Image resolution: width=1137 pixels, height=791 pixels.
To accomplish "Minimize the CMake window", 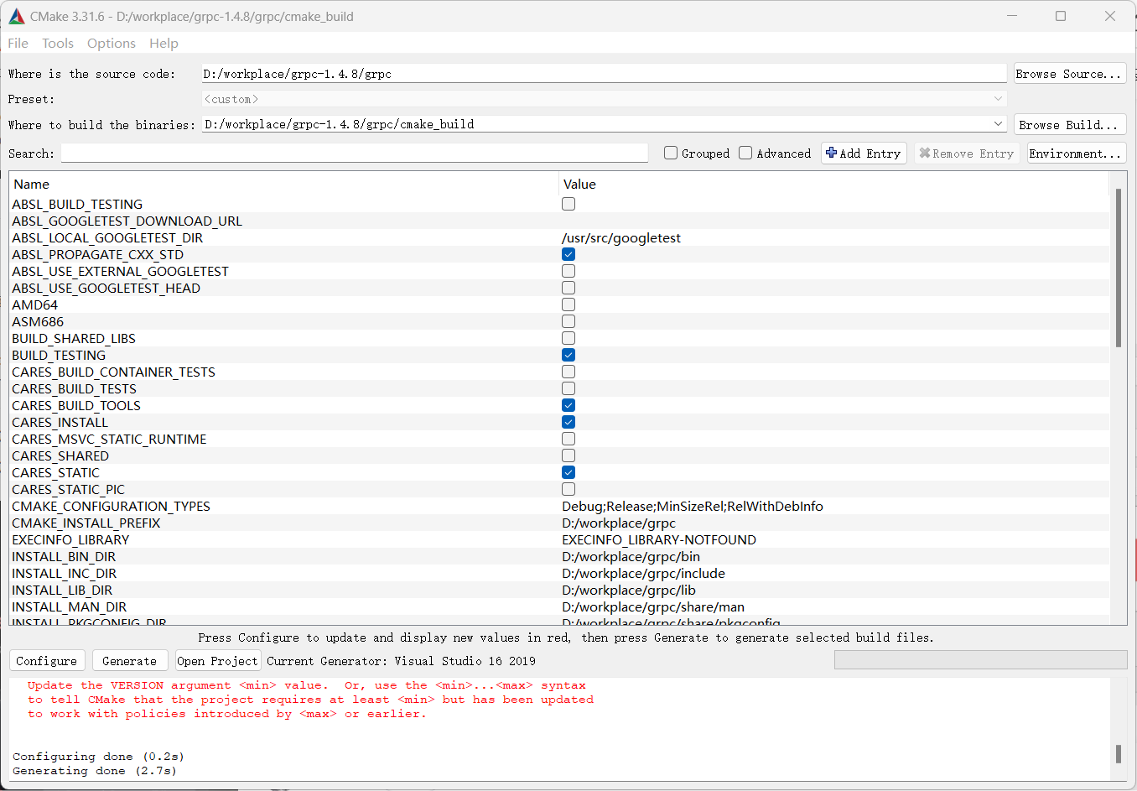I will 1012,16.
